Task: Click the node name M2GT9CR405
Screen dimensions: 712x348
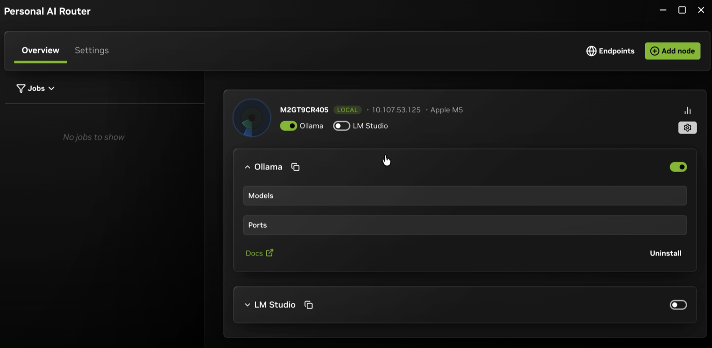Action: click(x=304, y=110)
